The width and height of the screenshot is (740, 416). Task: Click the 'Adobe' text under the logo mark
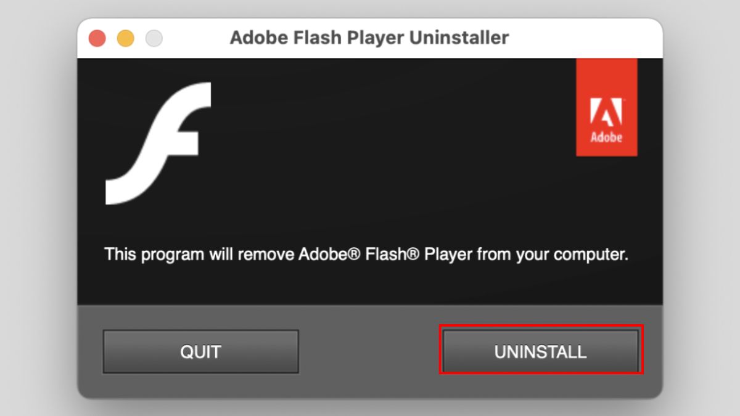pyautogui.click(x=606, y=137)
